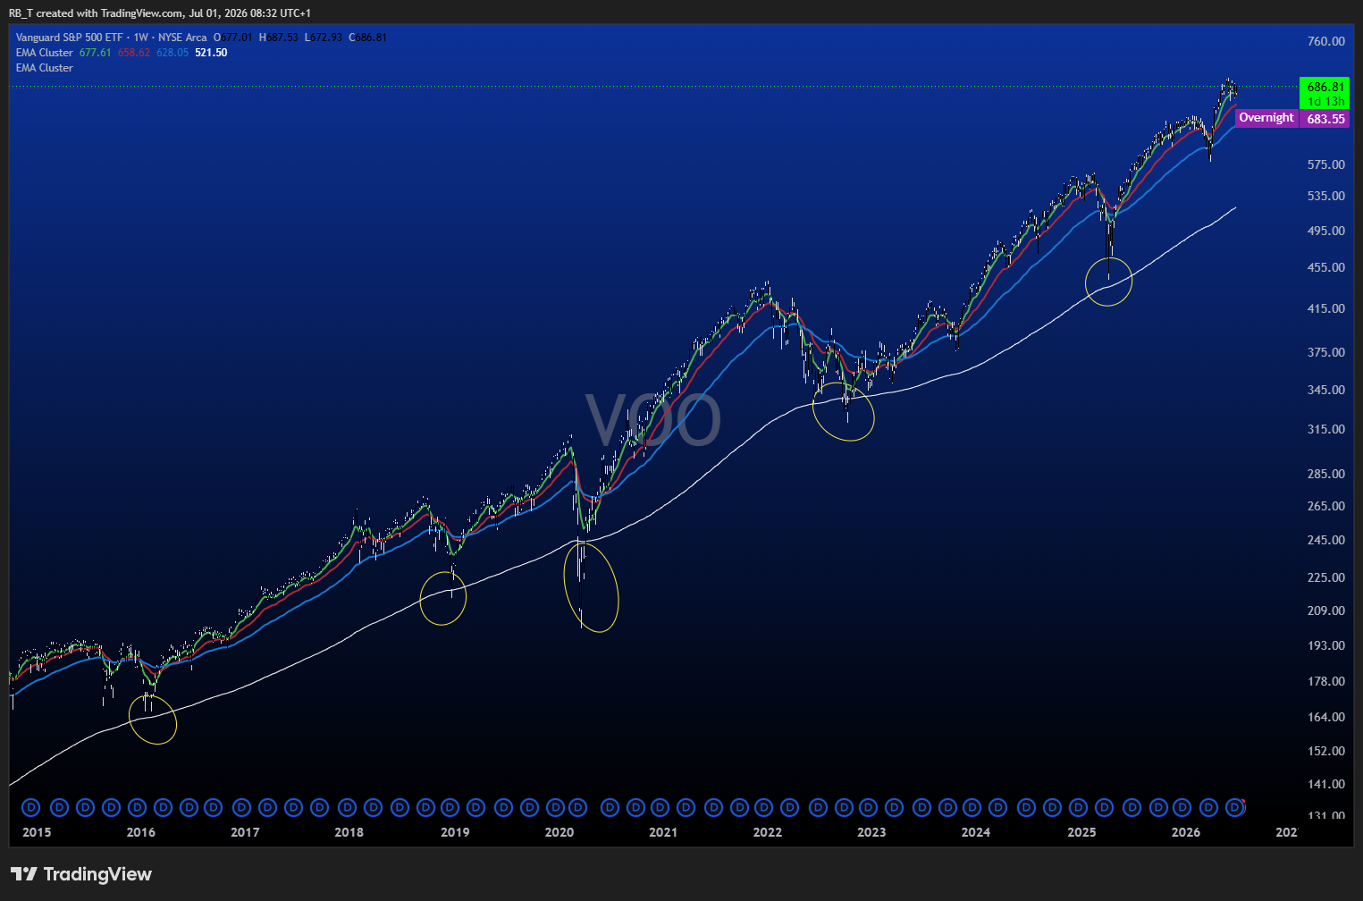Select the 1W interval label in legend
This screenshot has width=1363, height=901.
click(141, 38)
